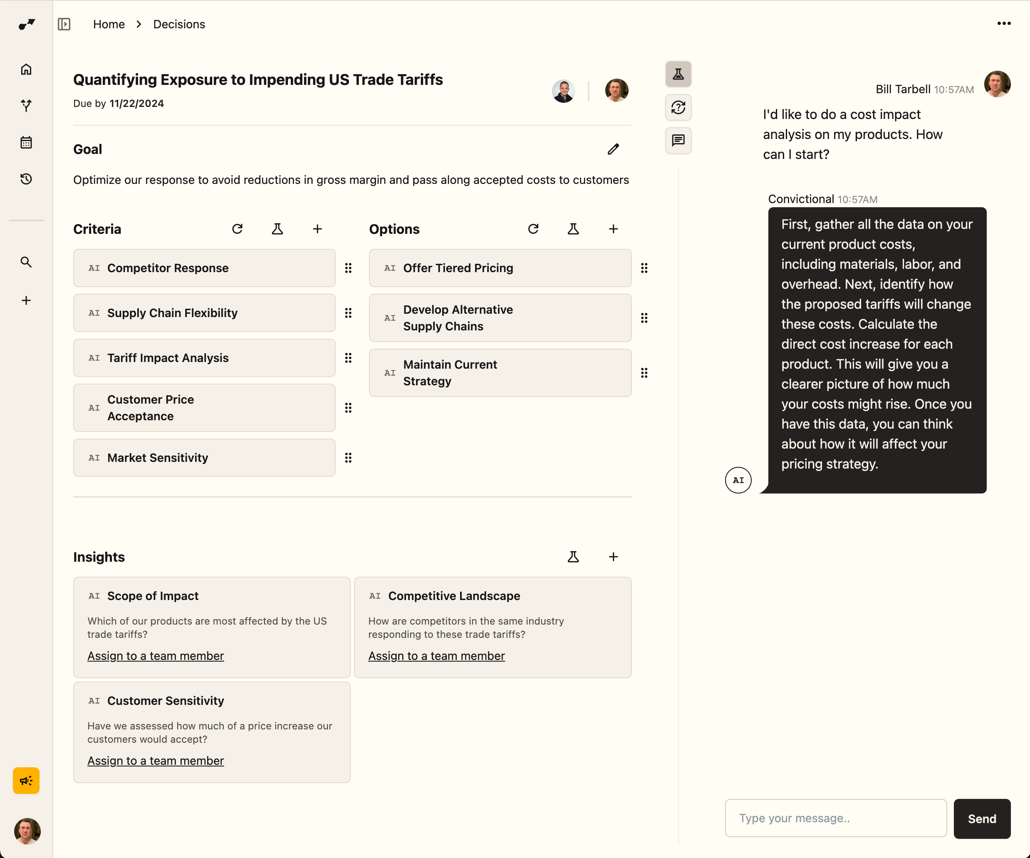Toggle the chat panel view icon
The image size is (1030, 858).
click(x=678, y=141)
